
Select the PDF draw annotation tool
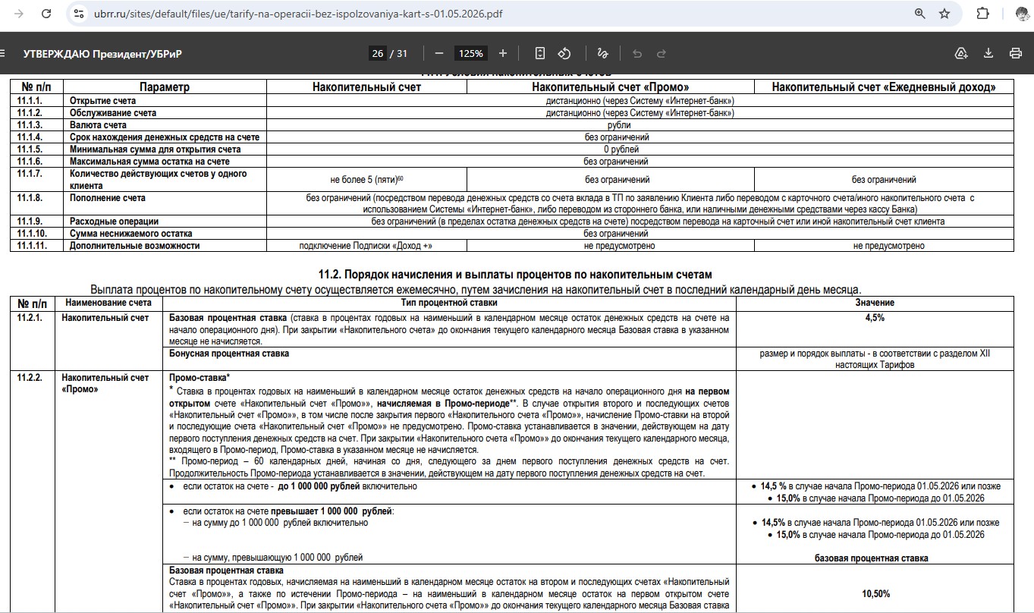[602, 53]
